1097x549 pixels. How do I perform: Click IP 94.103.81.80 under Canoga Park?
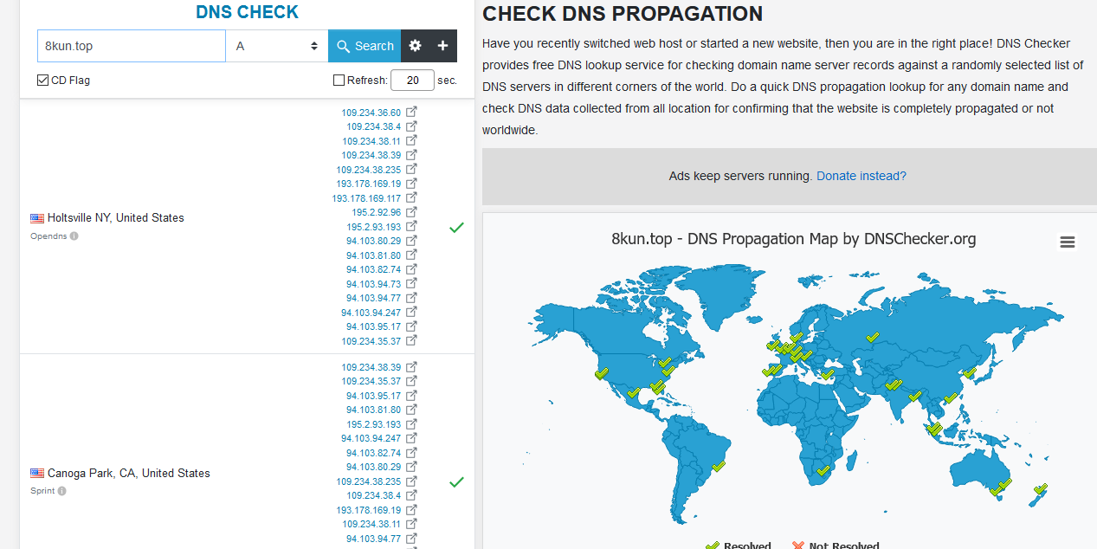point(374,410)
